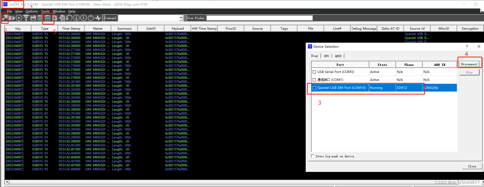Open the Window menu
484x187 pixels.
click(x=59, y=11)
